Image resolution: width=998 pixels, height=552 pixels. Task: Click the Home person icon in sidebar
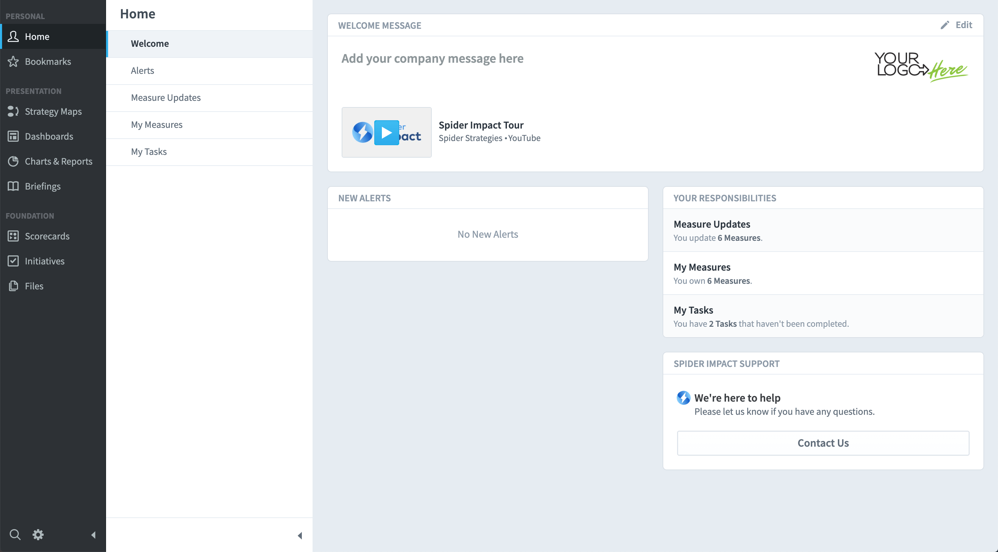pyautogui.click(x=13, y=36)
